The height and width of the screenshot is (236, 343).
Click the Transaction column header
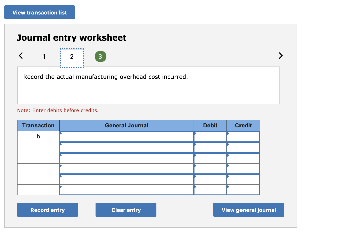38,126
